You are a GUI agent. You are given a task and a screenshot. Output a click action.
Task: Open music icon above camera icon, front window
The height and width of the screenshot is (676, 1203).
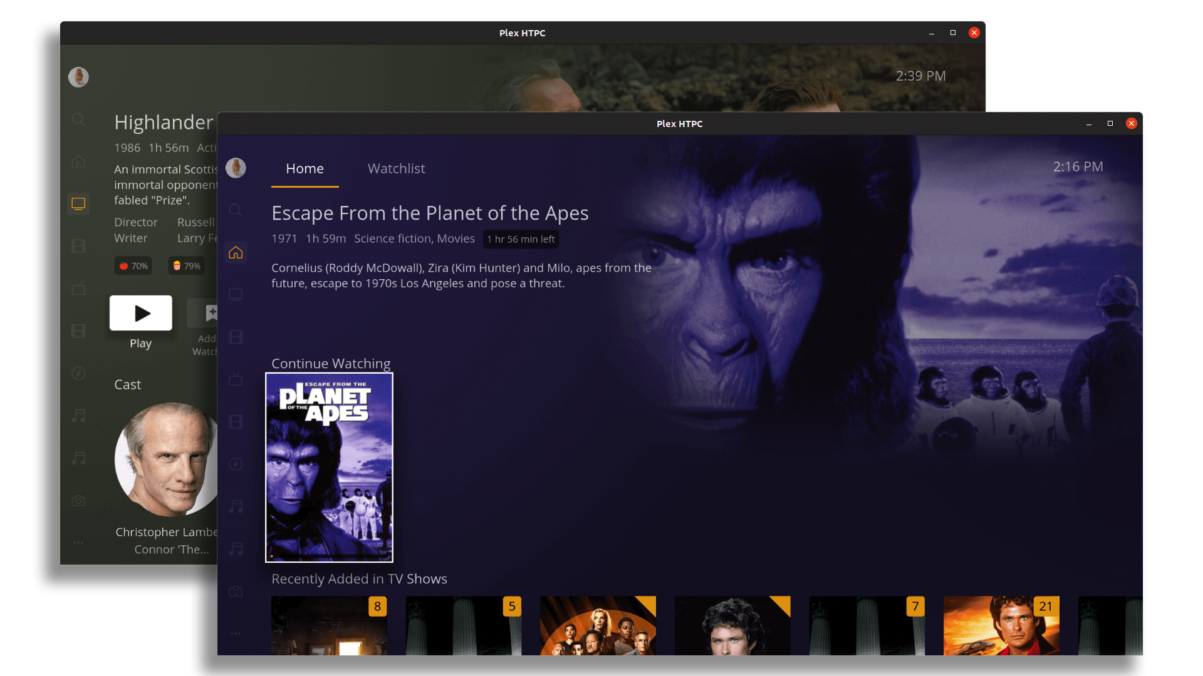[x=236, y=549]
